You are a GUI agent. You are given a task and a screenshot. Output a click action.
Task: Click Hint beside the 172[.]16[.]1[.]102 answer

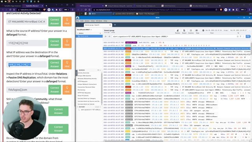[67, 43]
